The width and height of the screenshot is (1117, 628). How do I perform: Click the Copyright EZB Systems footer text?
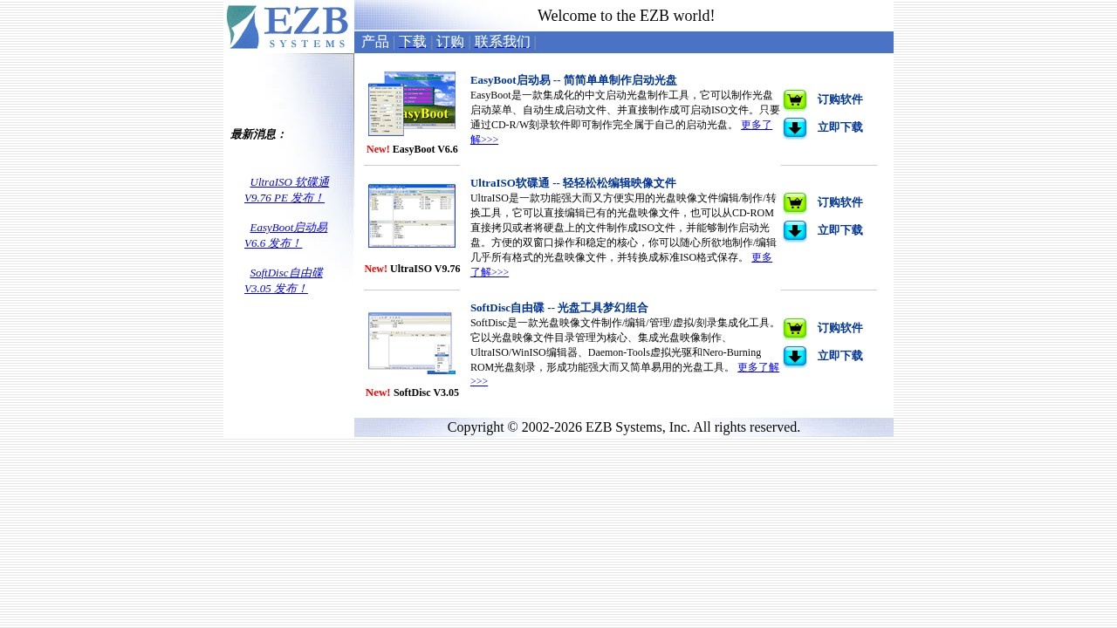(x=624, y=427)
